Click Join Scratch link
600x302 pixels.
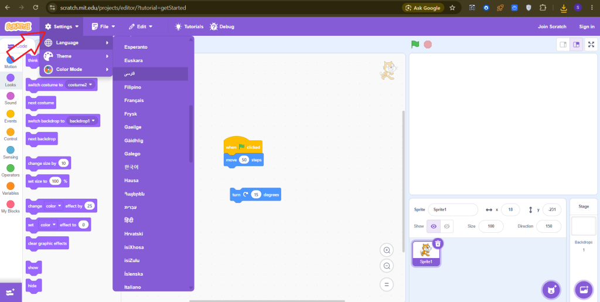tap(552, 26)
